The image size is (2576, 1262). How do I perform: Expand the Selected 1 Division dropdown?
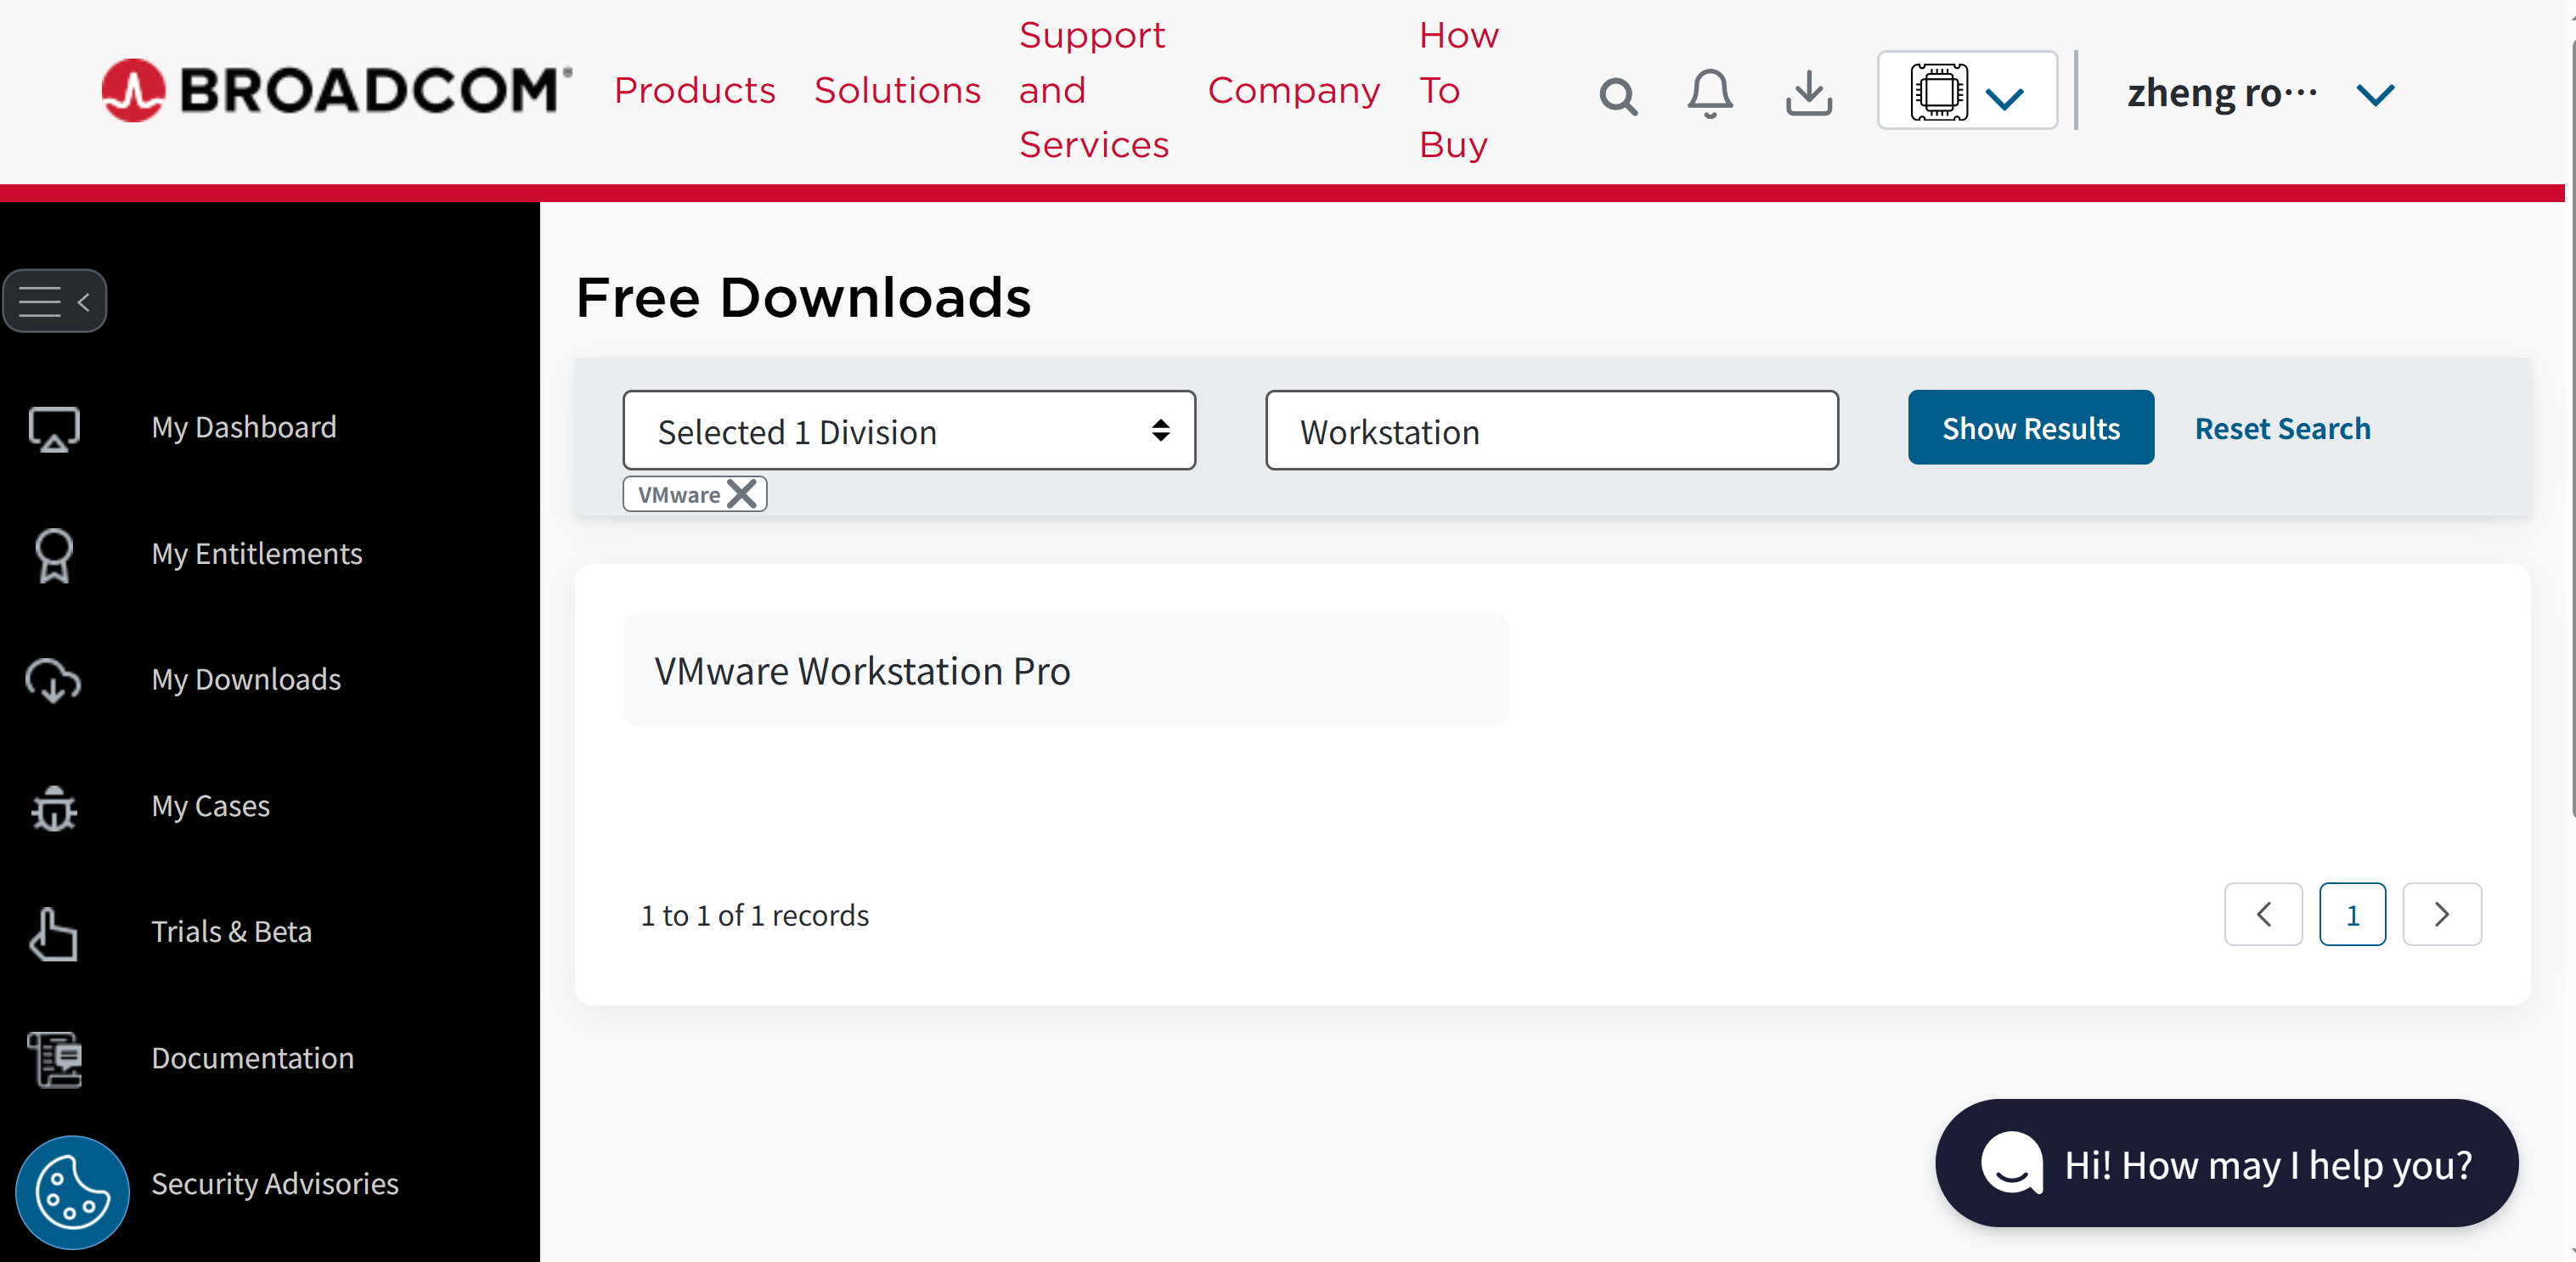pyautogui.click(x=909, y=430)
